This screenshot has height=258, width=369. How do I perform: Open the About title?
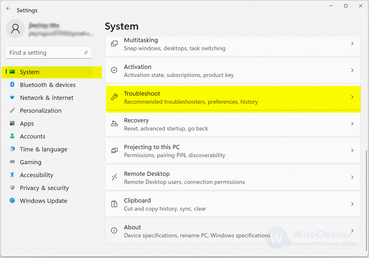pos(132,227)
